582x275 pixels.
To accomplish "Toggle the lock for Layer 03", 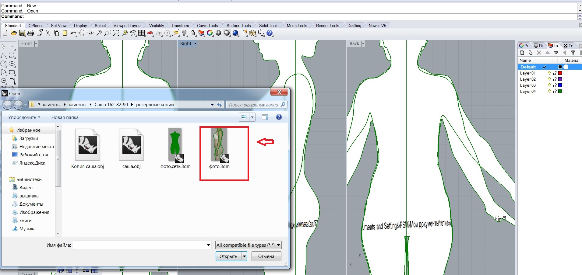I will [x=555, y=85].
